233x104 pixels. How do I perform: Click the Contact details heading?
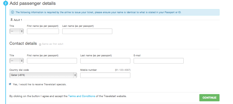pos(23,43)
